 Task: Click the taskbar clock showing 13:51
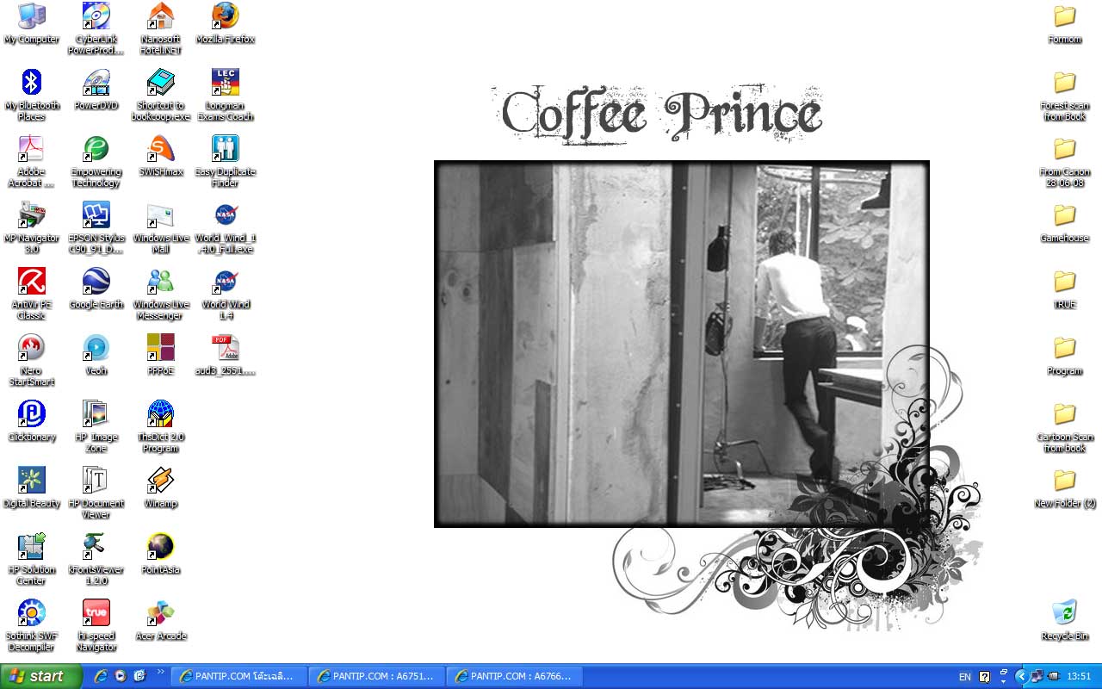pos(1079,677)
